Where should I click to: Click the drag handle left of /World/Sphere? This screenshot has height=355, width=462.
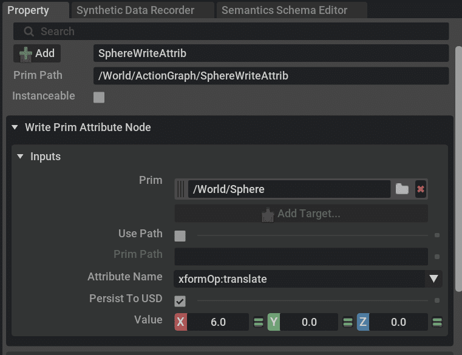pyautogui.click(x=181, y=189)
